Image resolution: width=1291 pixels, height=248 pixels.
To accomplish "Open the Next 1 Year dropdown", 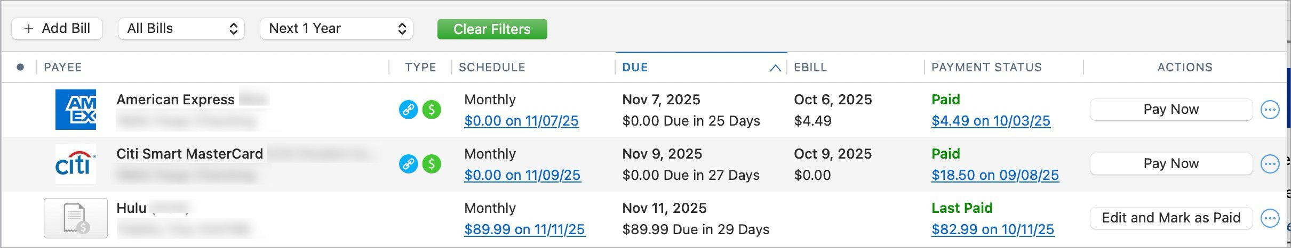I will (337, 29).
